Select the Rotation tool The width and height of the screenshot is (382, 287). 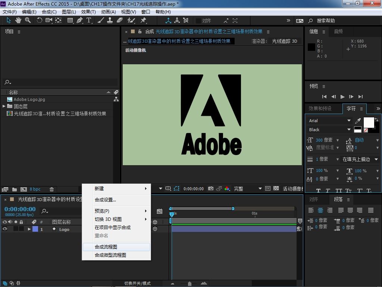[39, 21]
